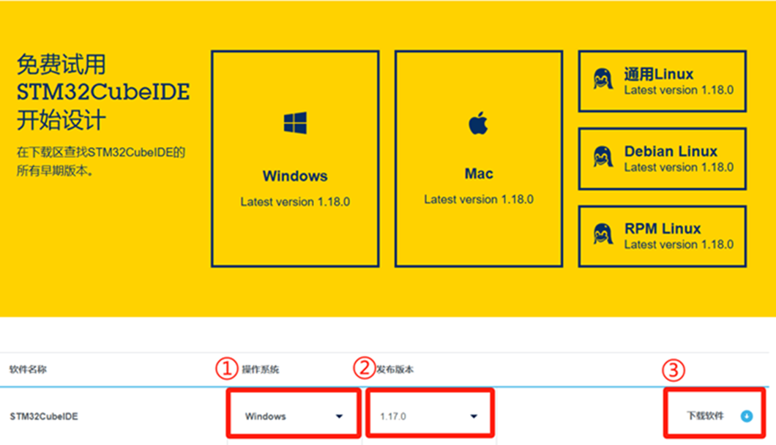
Task: Choose the 通用Linux download option
Action: pyautogui.click(x=663, y=81)
